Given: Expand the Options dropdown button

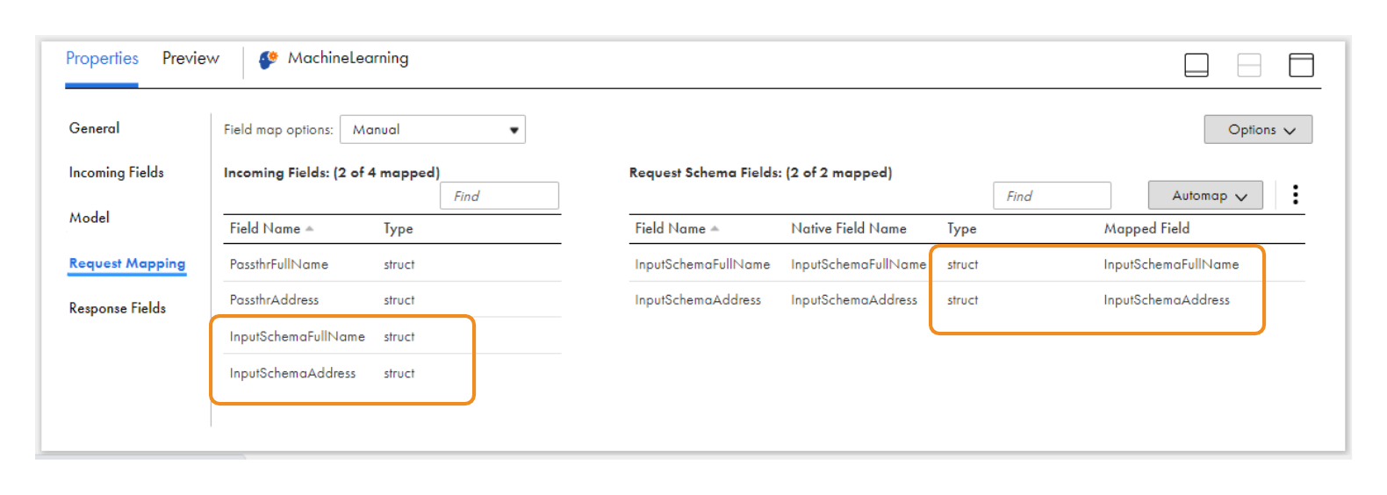Looking at the screenshot, I should (x=1257, y=130).
